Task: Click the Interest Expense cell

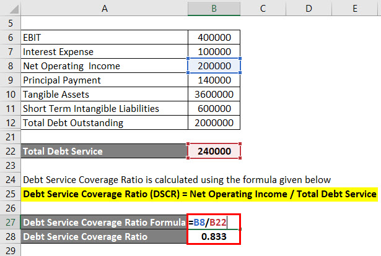Action: pos(104,52)
